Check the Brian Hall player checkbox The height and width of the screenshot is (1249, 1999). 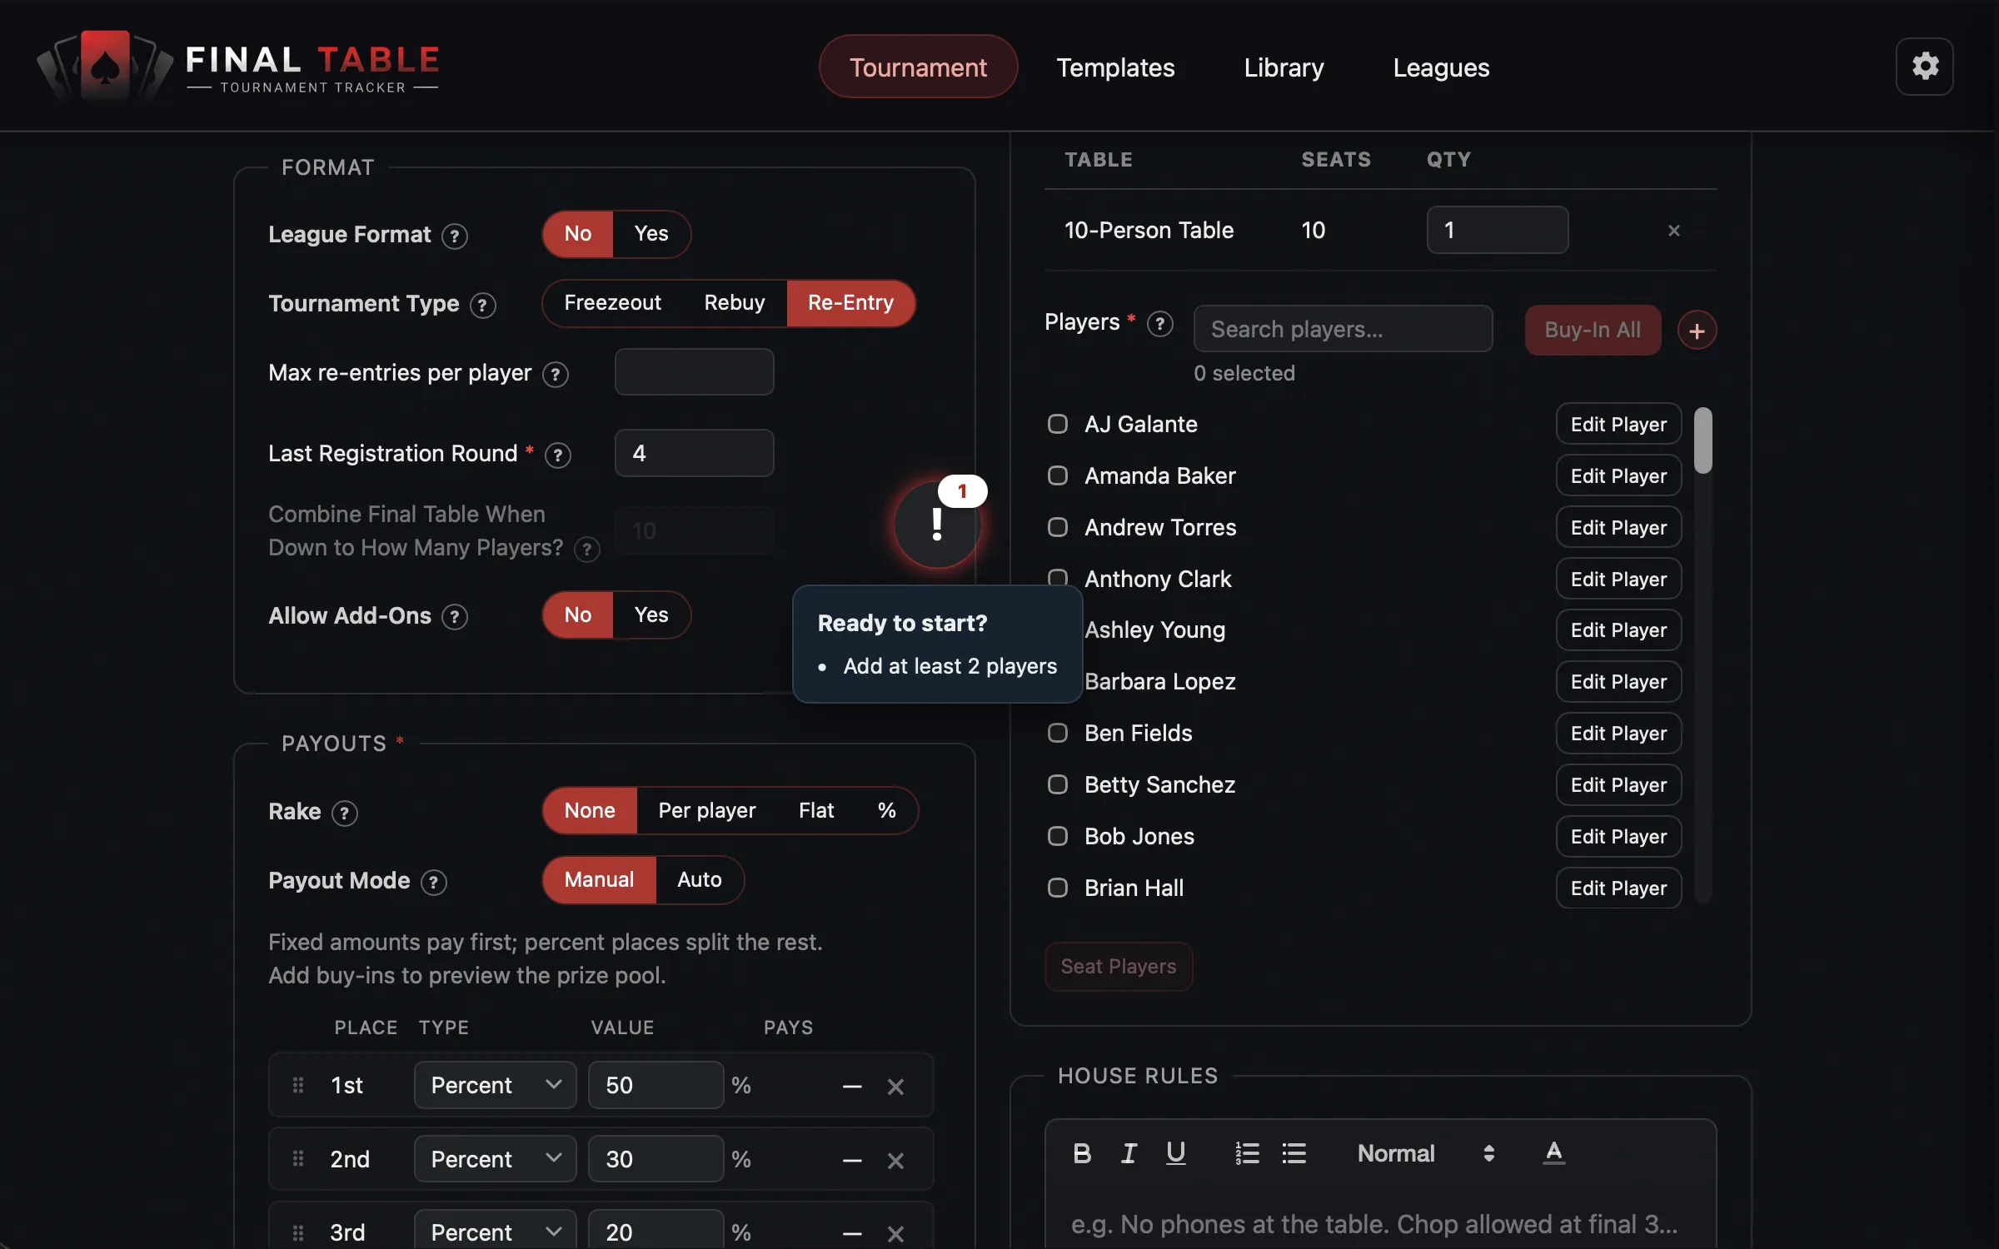(x=1057, y=888)
